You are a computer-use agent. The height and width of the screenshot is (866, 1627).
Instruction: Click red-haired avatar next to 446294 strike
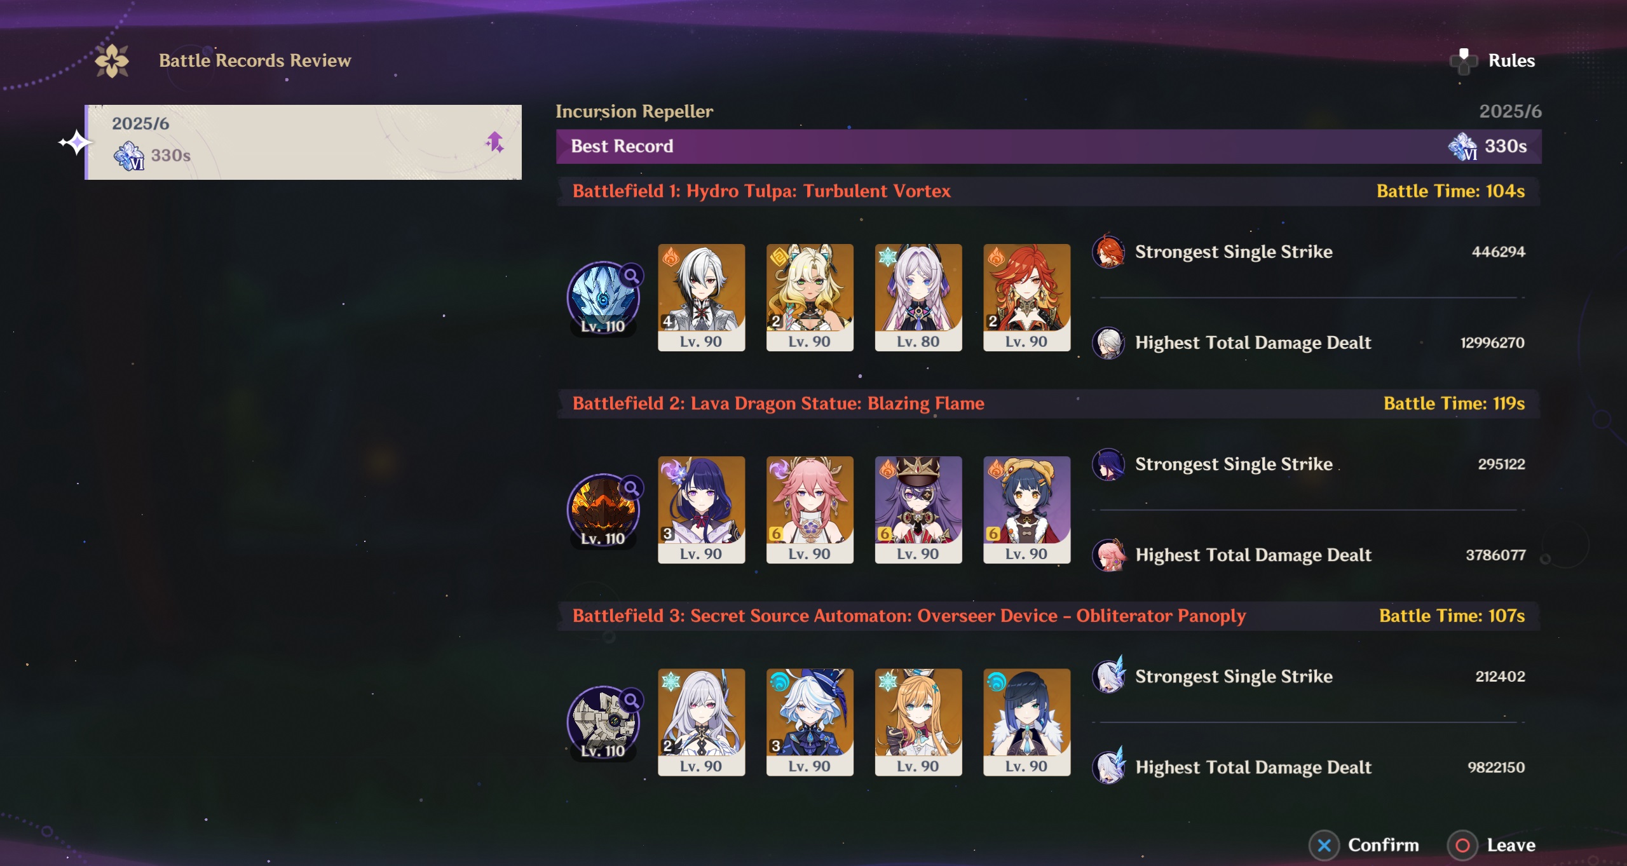(1109, 252)
